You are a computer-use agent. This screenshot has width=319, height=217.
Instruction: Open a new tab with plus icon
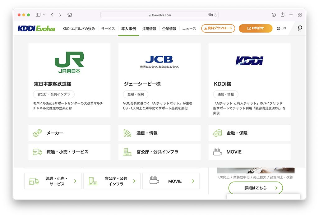coord(291,15)
